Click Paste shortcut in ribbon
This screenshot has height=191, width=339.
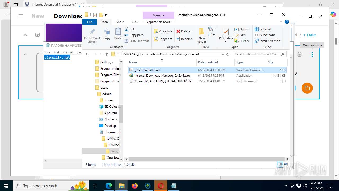[x=137, y=41]
